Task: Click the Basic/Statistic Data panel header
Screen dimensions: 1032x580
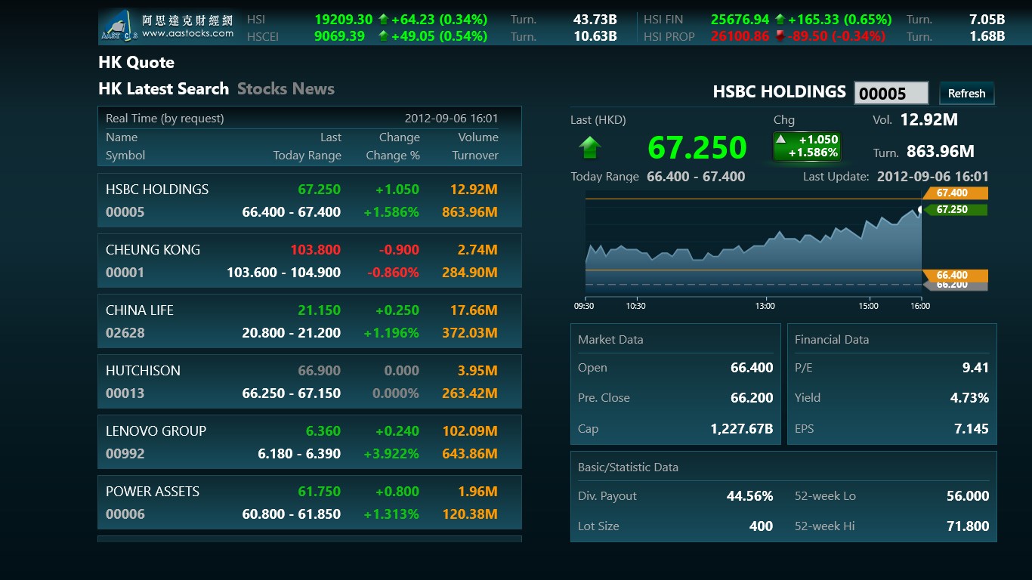Action: (x=628, y=467)
